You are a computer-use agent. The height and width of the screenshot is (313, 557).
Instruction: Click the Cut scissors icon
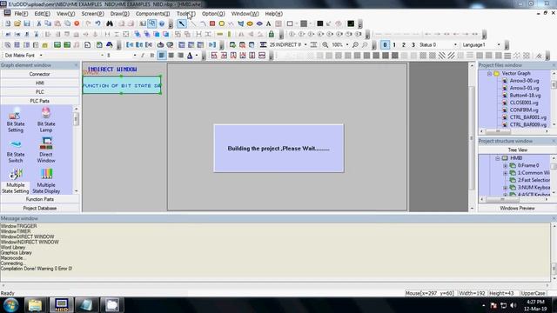tap(38, 23)
